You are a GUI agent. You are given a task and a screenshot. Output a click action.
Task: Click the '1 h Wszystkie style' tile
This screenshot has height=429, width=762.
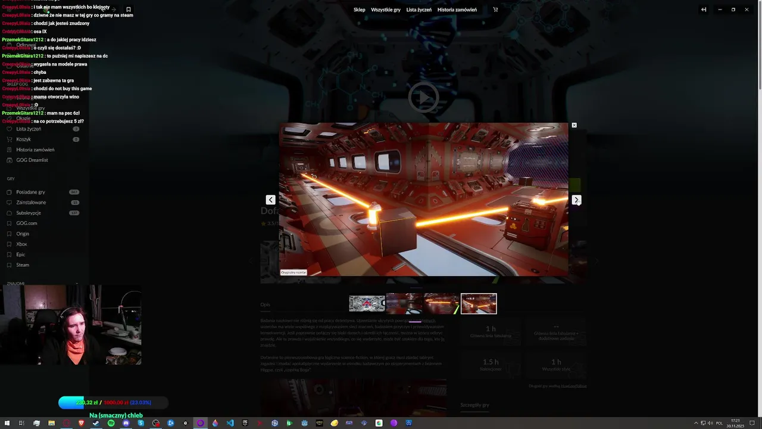coord(556,365)
